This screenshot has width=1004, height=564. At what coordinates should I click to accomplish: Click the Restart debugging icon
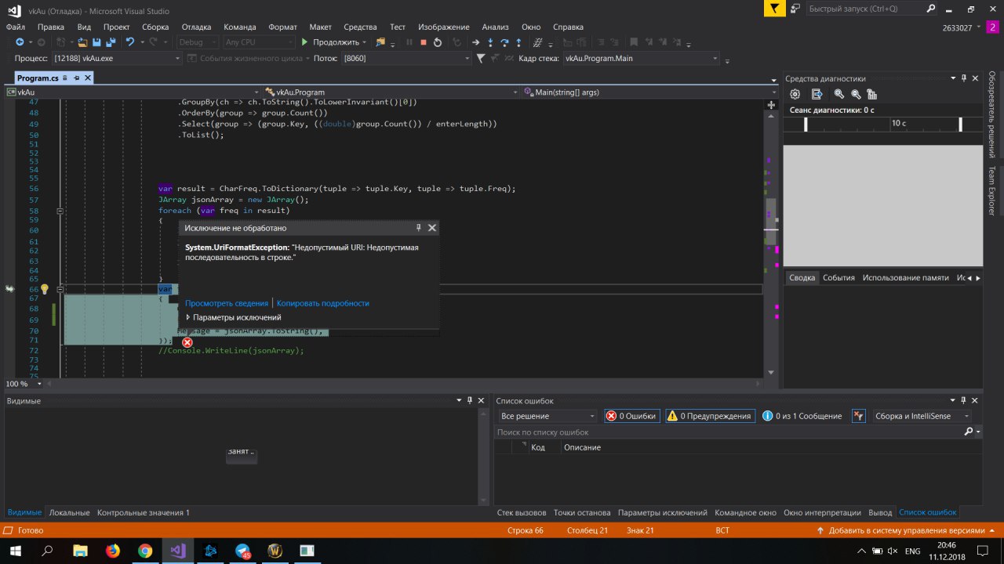tap(438, 42)
